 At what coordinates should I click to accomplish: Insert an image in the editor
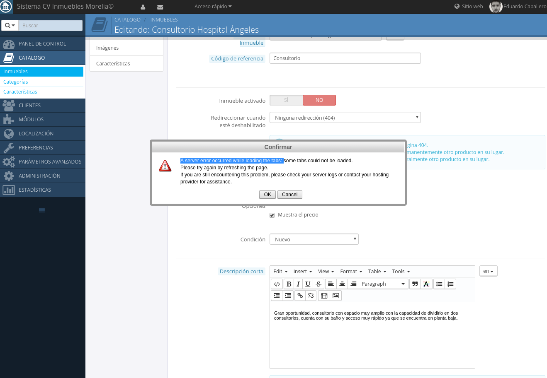click(x=335, y=296)
